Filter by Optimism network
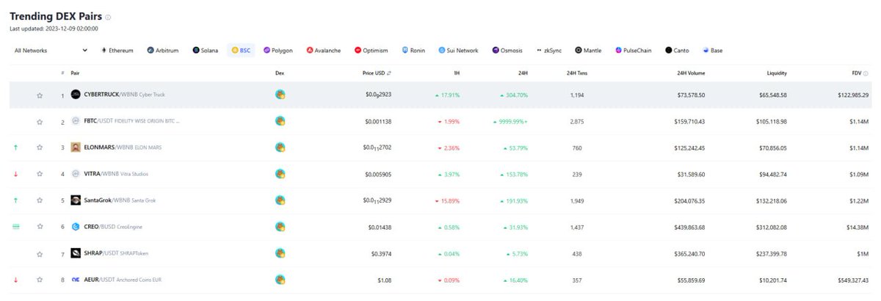Image resolution: width=881 pixels, height=301 pixels. [373, 51]
